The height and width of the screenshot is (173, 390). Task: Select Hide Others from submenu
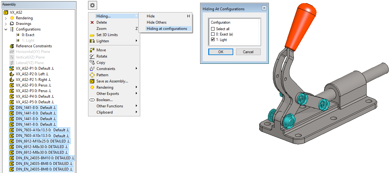point(156,22)
